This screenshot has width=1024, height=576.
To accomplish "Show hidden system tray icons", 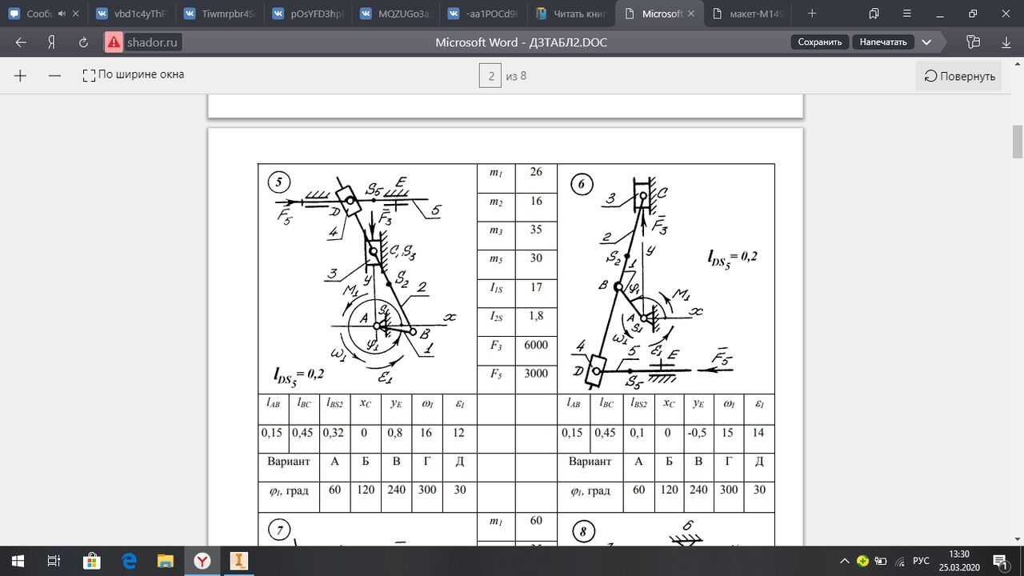I will [x=845, y=561].
